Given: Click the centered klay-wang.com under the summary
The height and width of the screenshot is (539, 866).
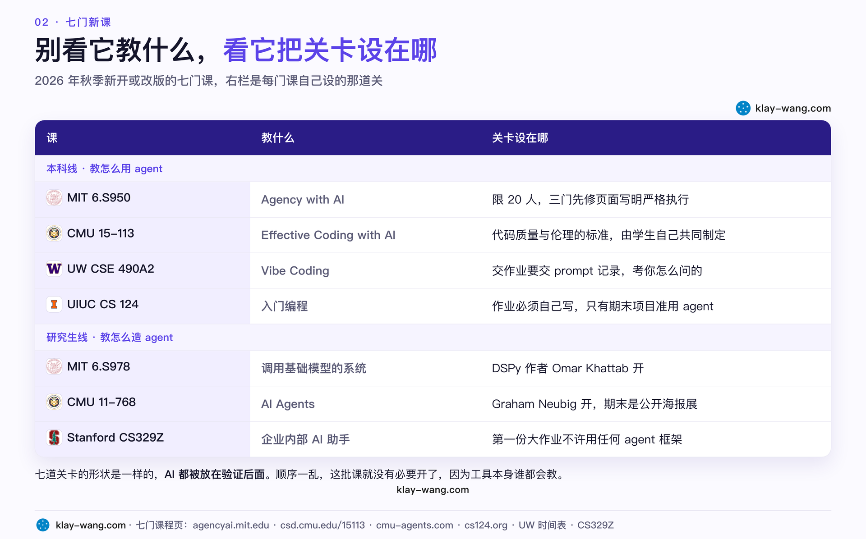Looking at the screenshot, I should [x=433, y=490].
